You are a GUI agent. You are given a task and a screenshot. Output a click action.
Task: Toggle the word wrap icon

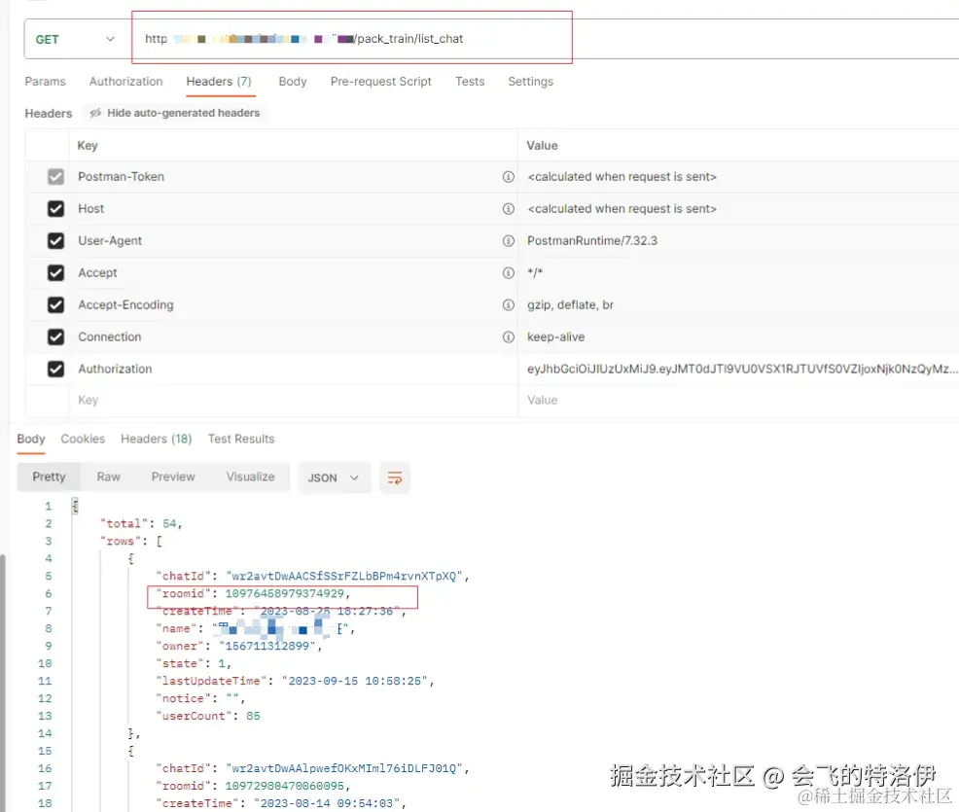click(x=395, y=477)
